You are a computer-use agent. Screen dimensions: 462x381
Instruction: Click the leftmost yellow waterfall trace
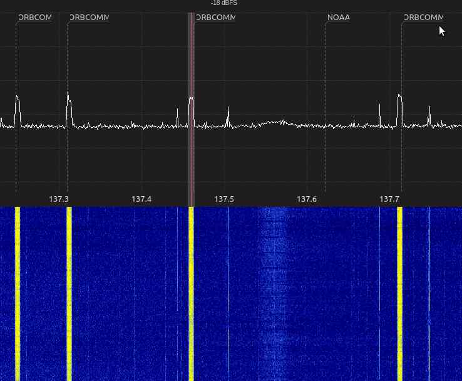tap(18, 295)
